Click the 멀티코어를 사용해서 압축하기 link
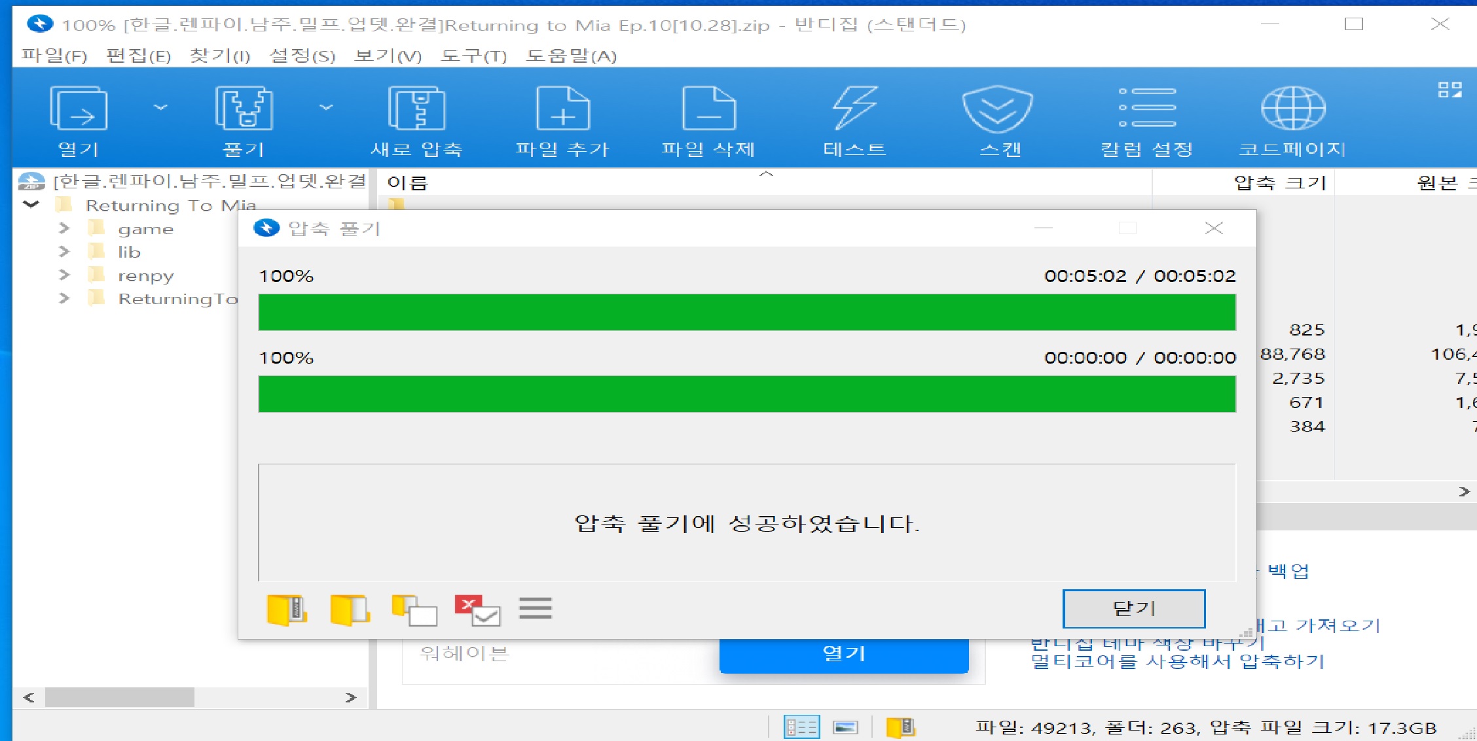Viewport: 1477px width, 741px height. 1177,661
